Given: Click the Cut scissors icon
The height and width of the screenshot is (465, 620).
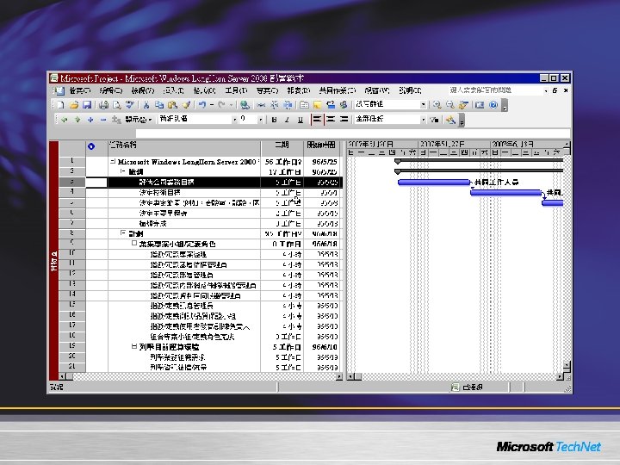Looking at the screenshot, I should tap(146, 105).
